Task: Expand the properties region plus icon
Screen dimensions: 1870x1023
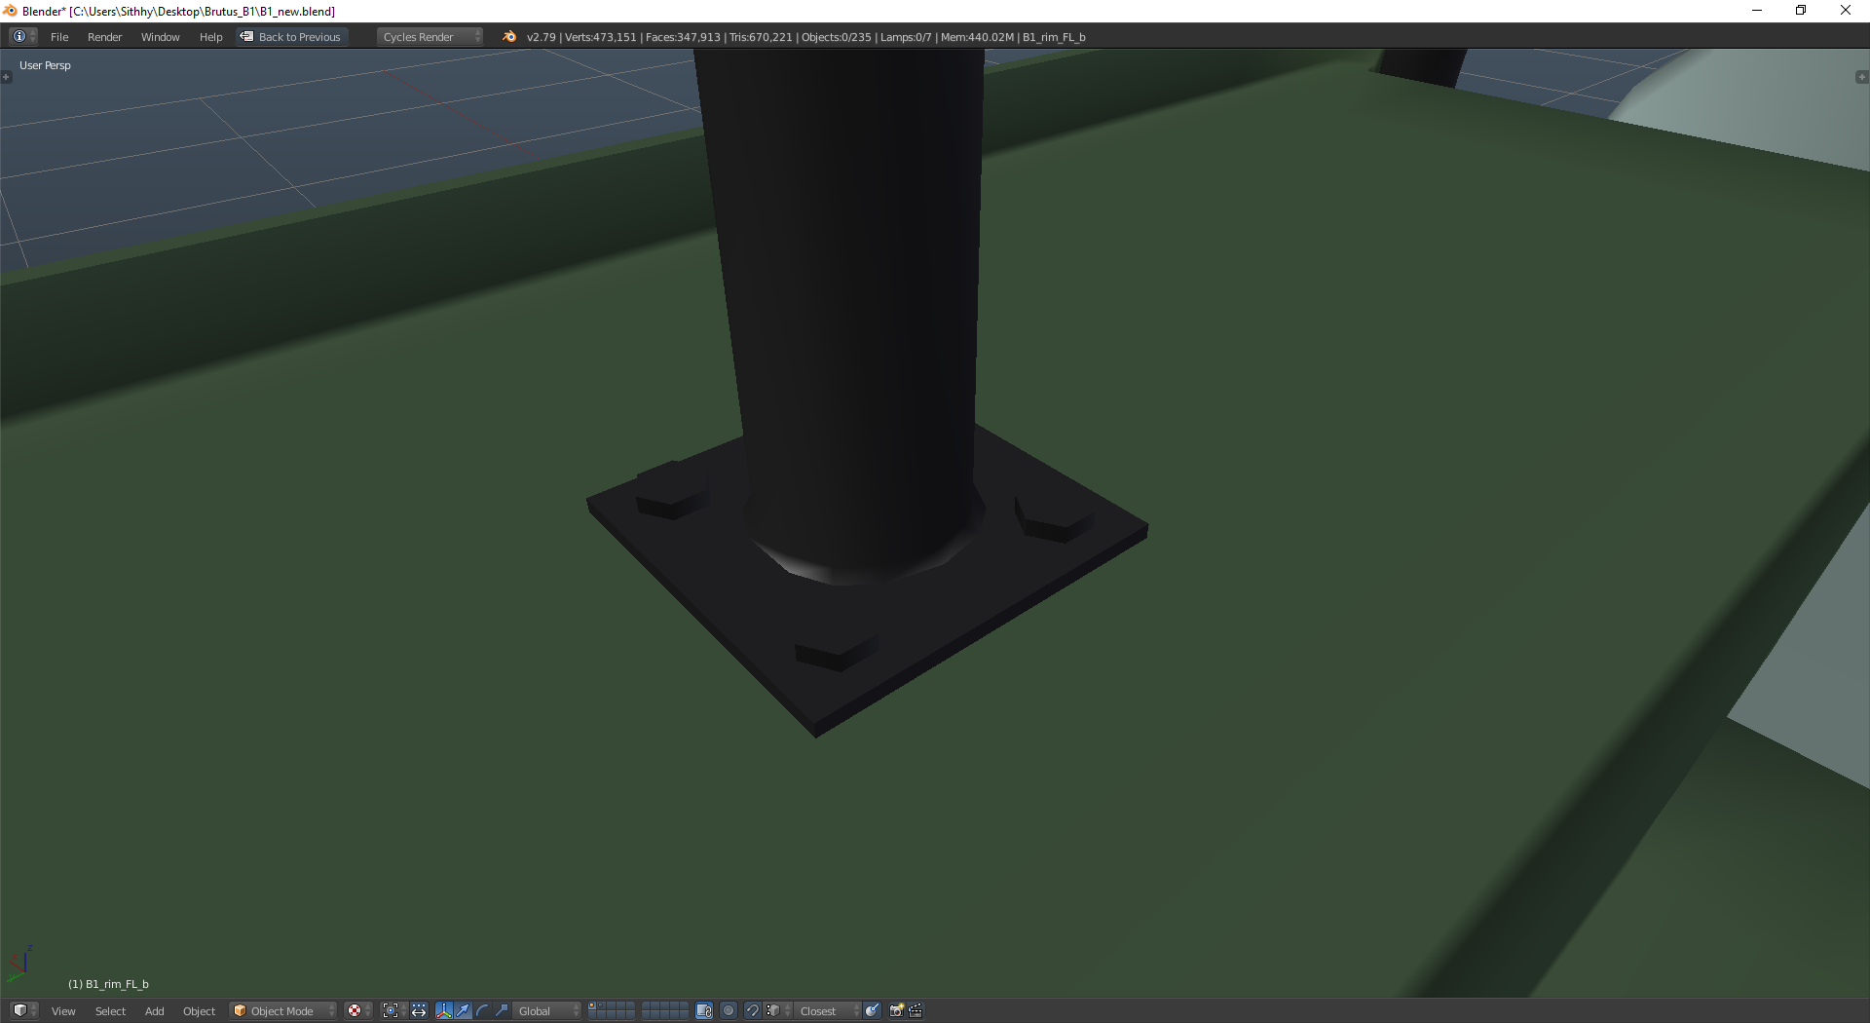Action: (x=1862, y=77)
